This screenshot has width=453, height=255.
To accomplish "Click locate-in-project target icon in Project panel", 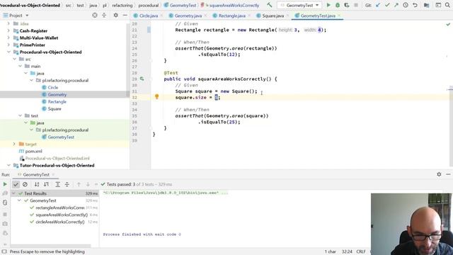I will pyautogui.click(x=95, y=16).
